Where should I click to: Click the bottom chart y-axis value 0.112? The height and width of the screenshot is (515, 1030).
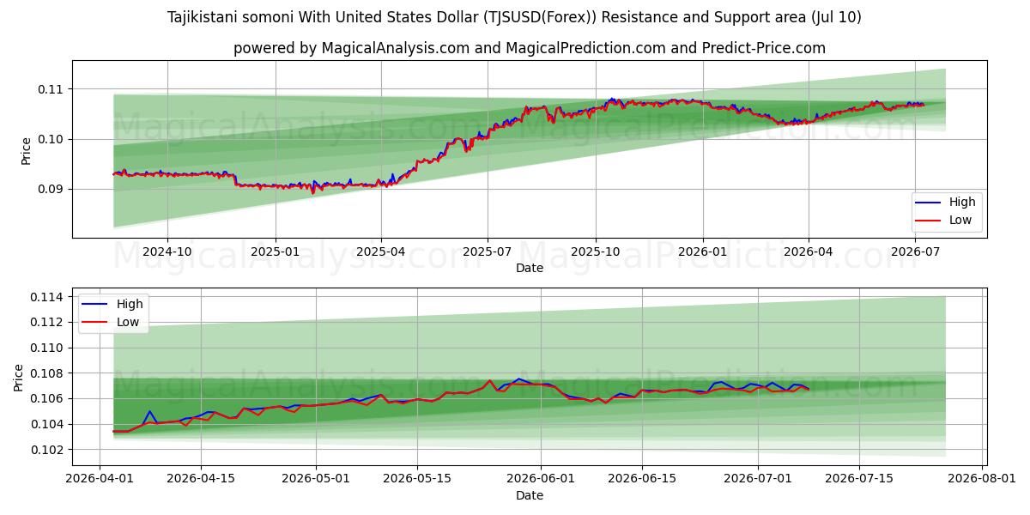[47, 322]
